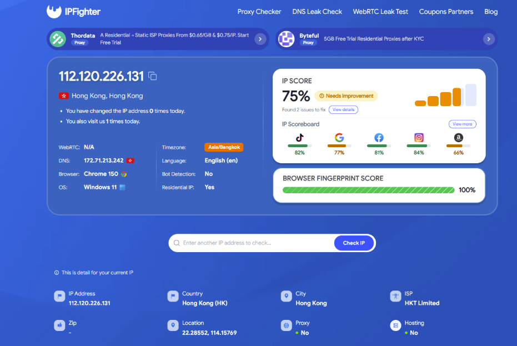Copy the IP address 112.120.226.131

pyautogui.click(x=152, y=76)
